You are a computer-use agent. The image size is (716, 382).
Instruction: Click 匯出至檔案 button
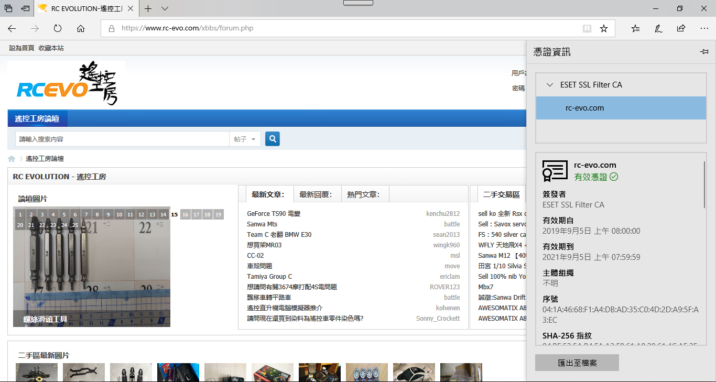(x=577, y=363)
